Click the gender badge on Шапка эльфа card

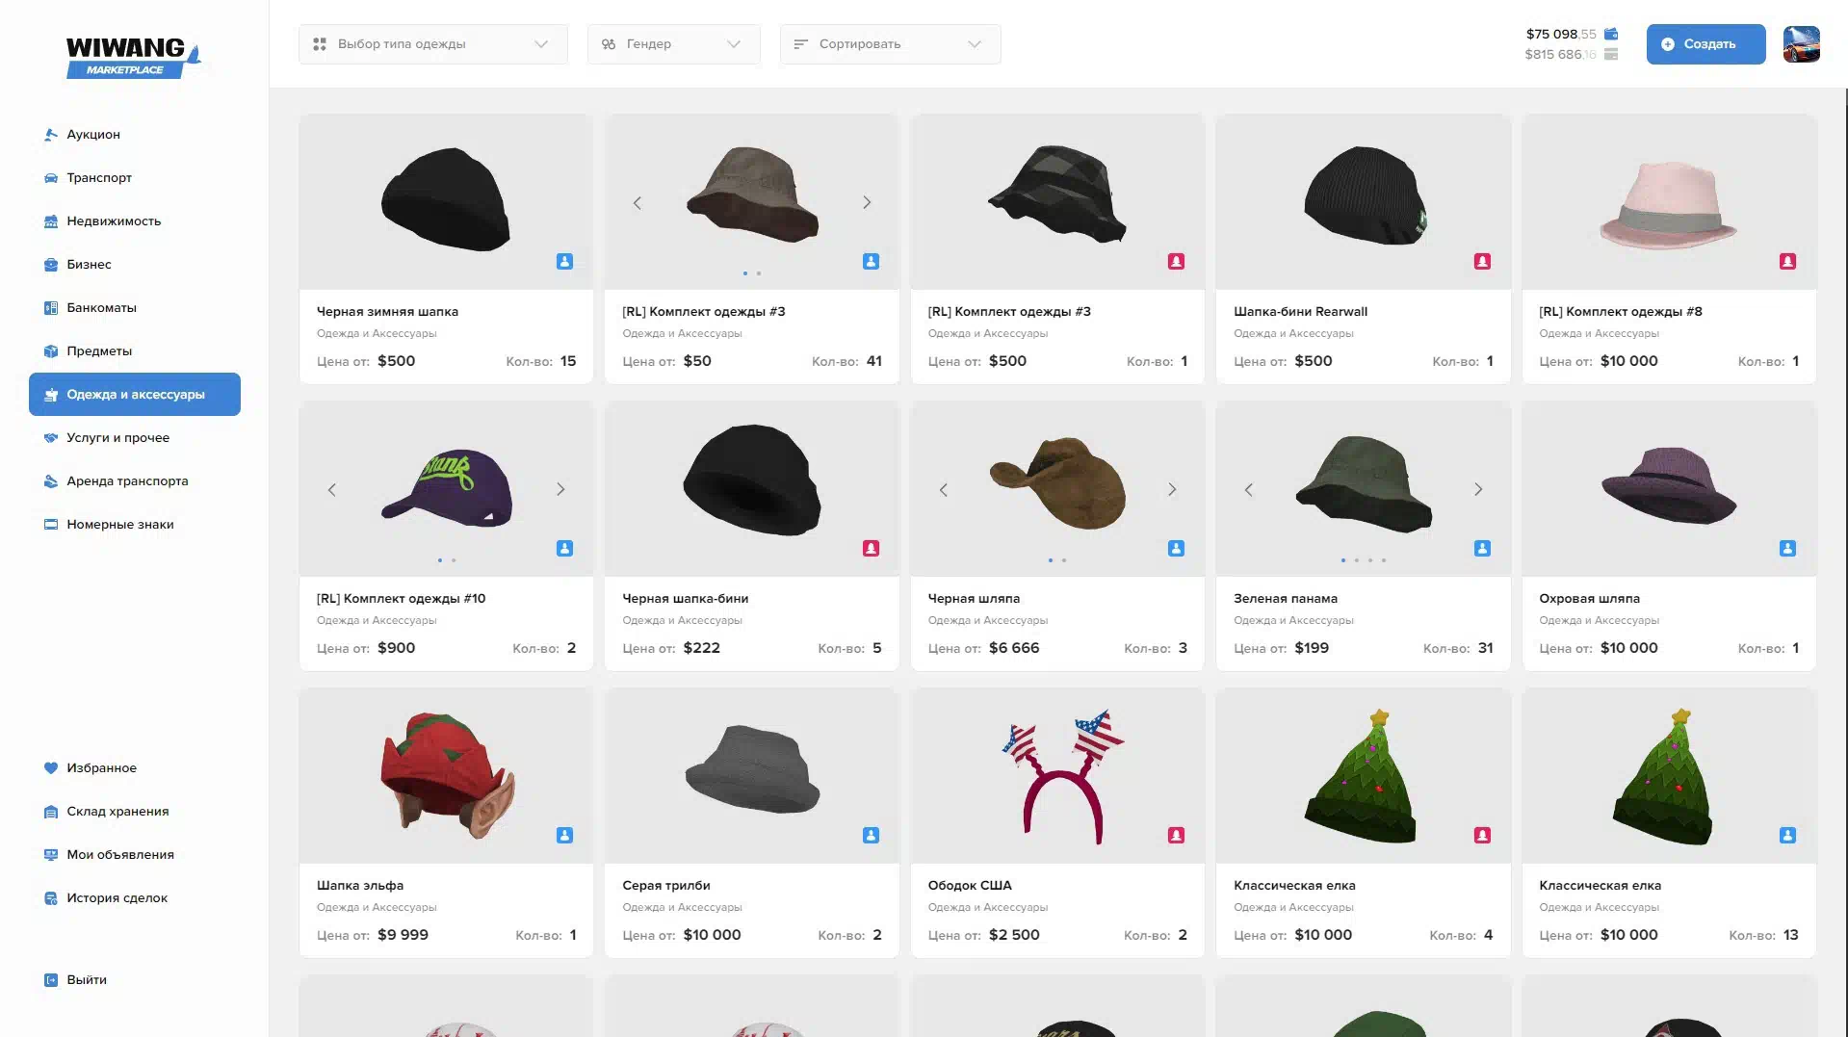pos(565,836)
